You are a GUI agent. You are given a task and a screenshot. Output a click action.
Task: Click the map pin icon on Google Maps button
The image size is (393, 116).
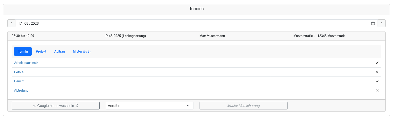coord(77,106)
